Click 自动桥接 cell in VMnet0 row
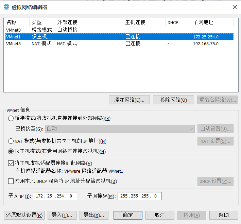This screenshot has width=241, height=224. coord(67,30)
